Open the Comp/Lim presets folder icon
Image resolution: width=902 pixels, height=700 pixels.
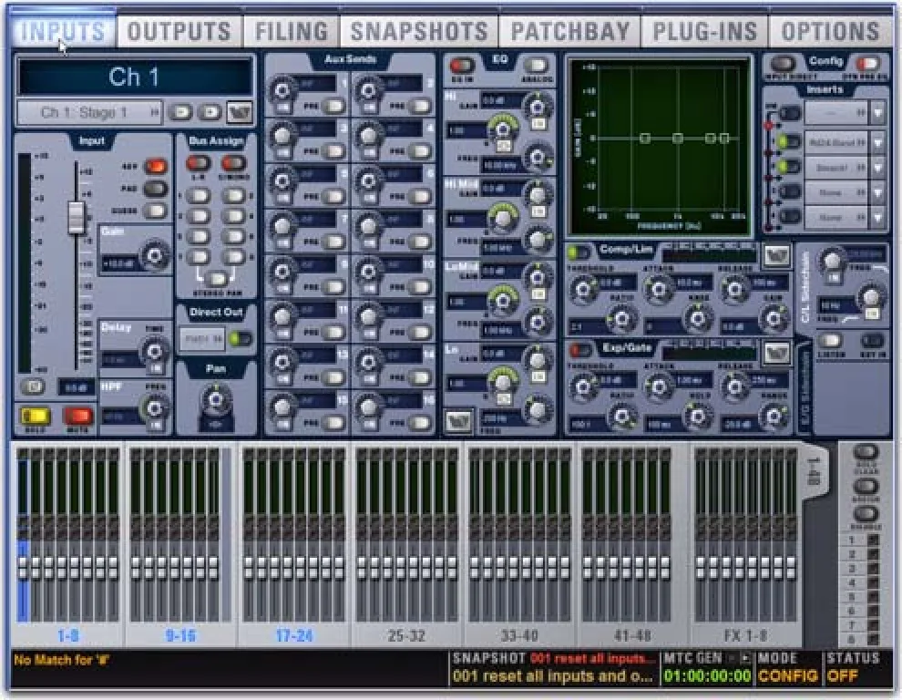(x=776, y=255)
